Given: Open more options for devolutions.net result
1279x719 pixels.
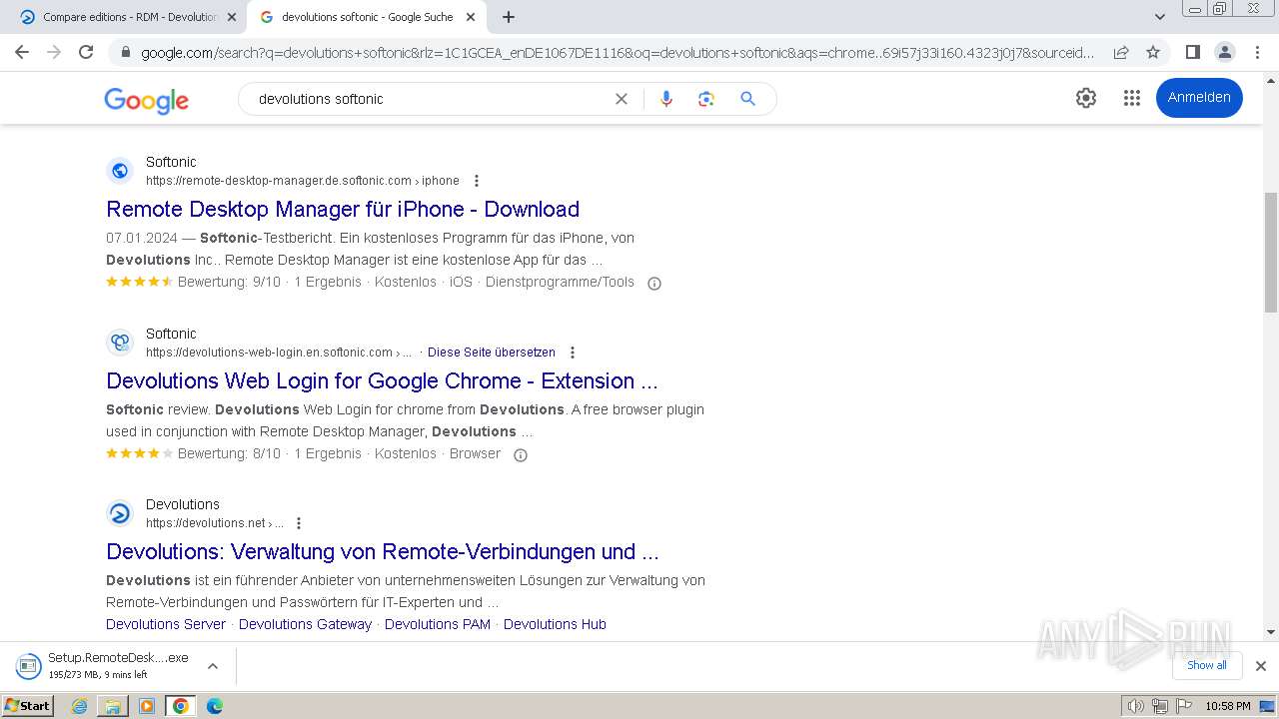Looking at the screenshot, I should point(298,523).
